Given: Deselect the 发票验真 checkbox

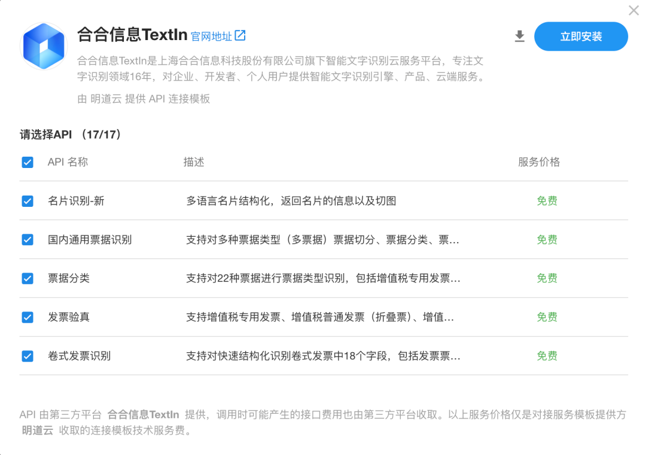Looking at the screenshot, I should click(28, 317).
